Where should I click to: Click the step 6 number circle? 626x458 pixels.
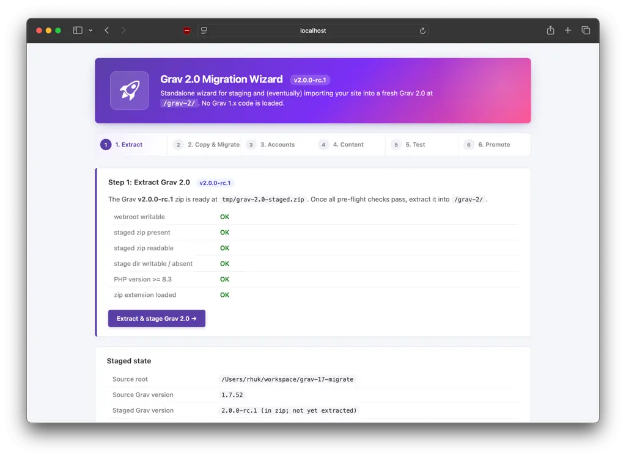point(469,144)
